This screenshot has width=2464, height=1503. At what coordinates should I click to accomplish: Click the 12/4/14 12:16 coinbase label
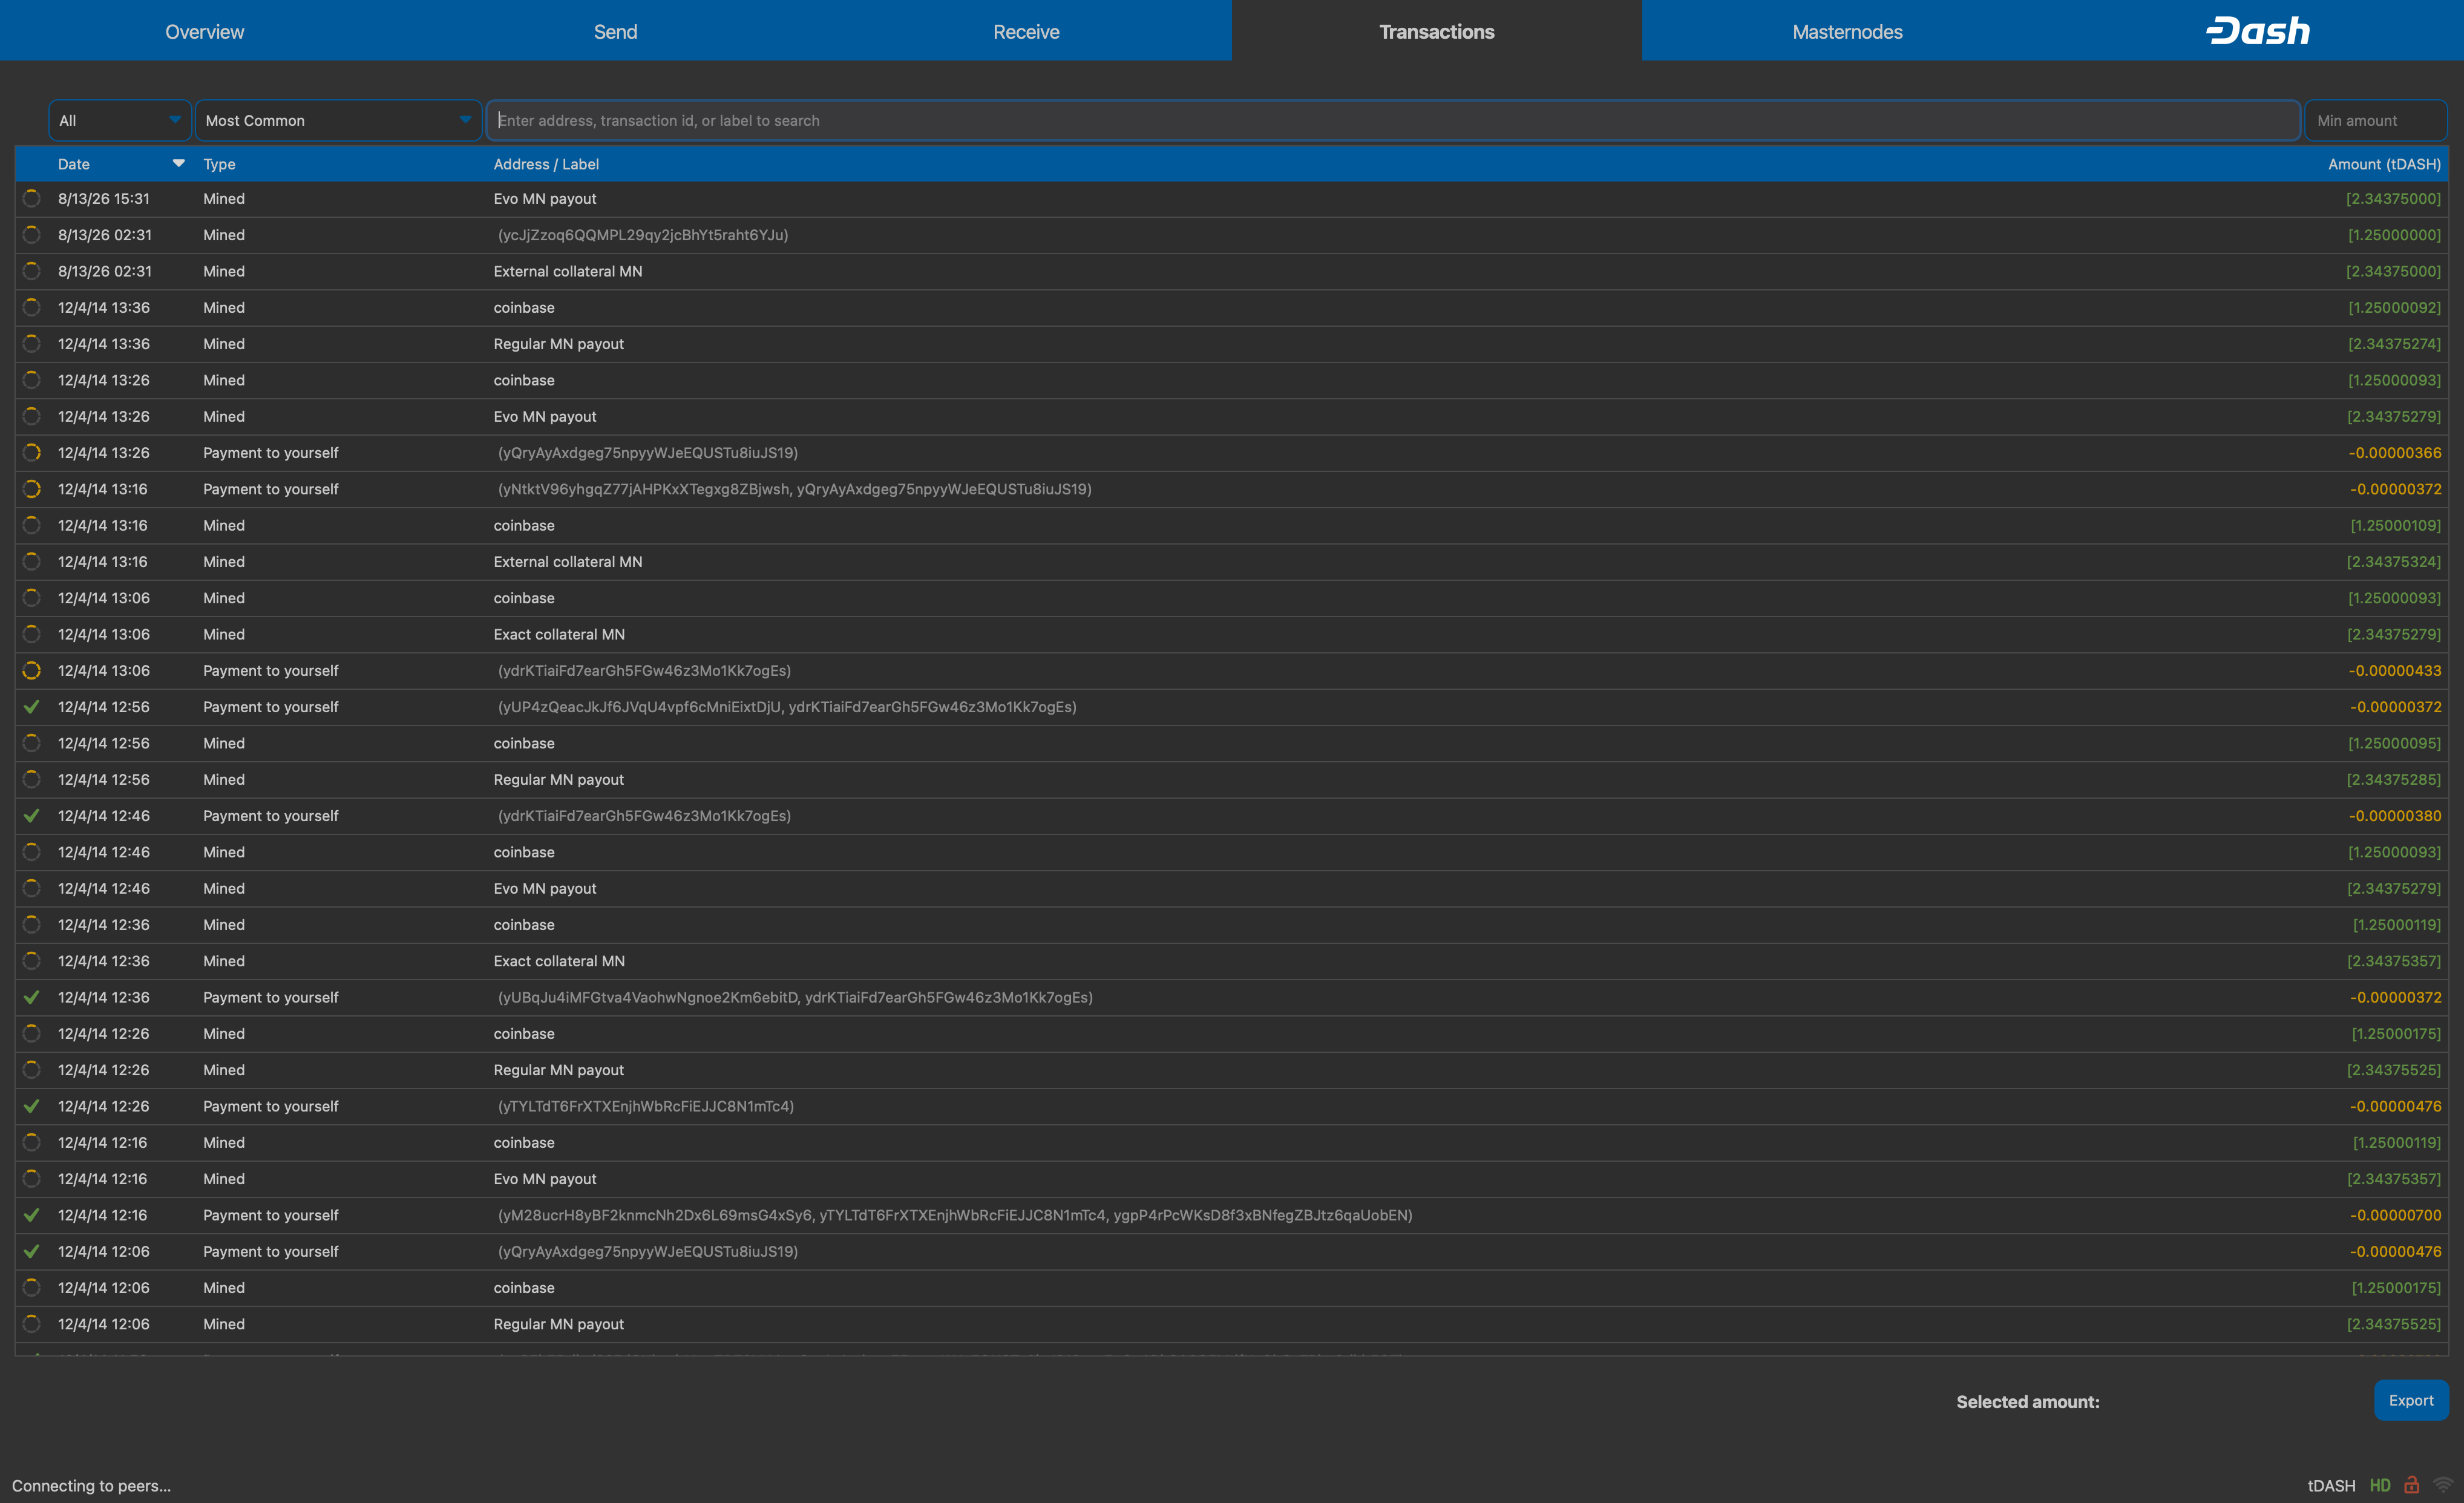coord(524,1143)
